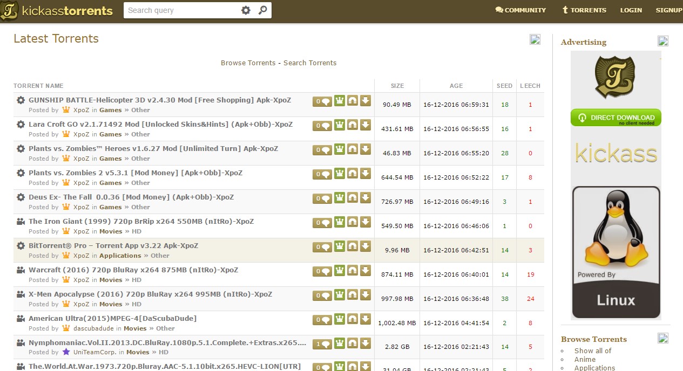Click green crown icon for GUNSHIP BATTLE
This screenshot has width=683, height=371.
pos(340,100)
